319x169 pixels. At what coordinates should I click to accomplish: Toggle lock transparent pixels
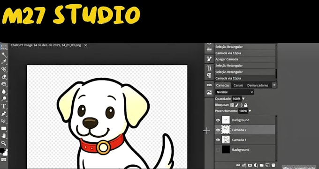[x=232, y=105]
